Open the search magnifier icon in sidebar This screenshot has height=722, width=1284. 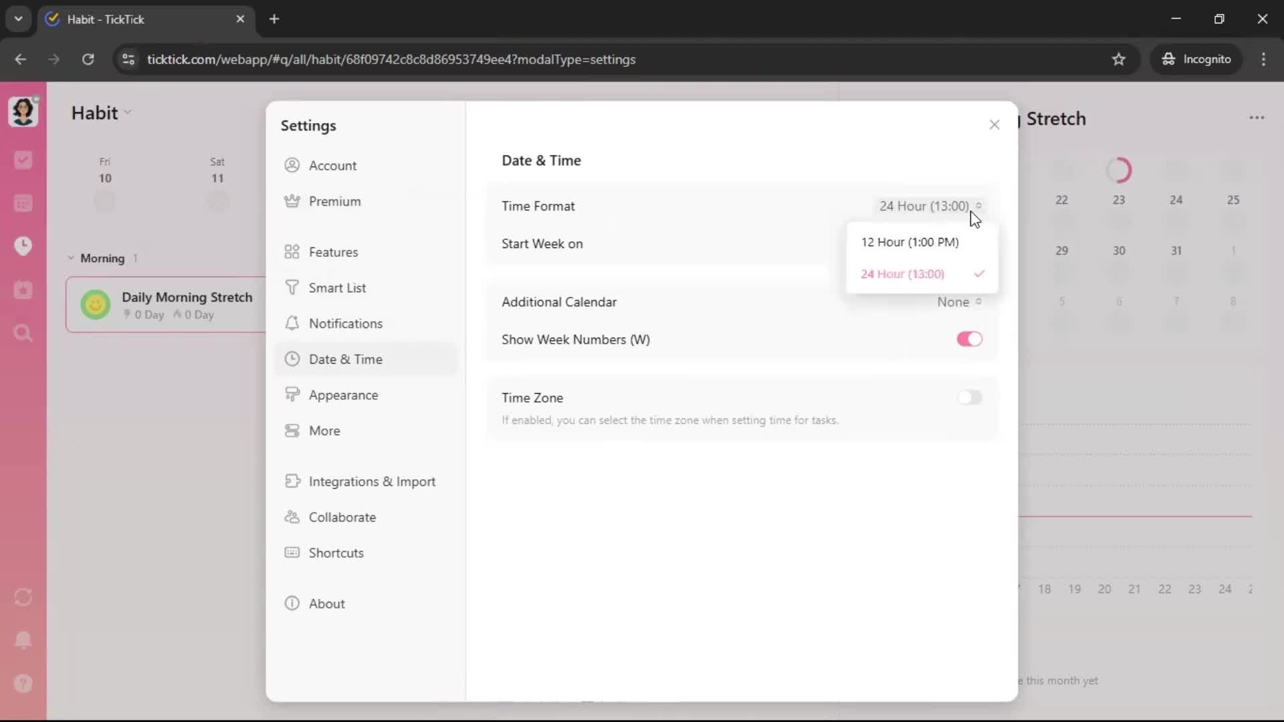click(23, 333)
